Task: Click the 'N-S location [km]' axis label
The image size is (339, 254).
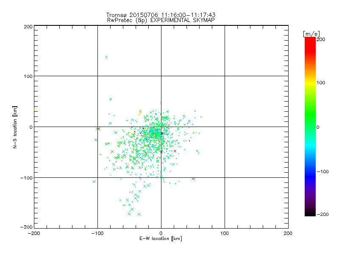Action: click(x=15, y=127)
